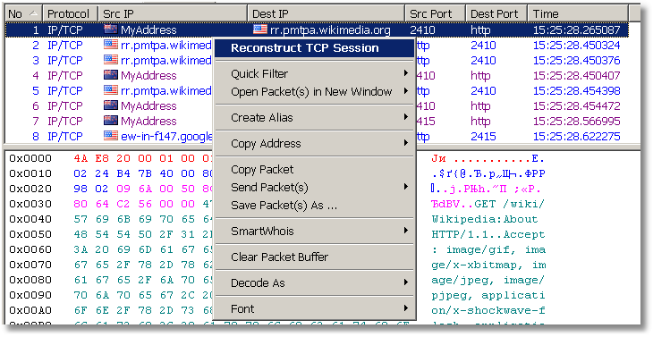Choose Clear Packet Buffer entry
This screenshot has width=653, height=337.
click(314, 257)
